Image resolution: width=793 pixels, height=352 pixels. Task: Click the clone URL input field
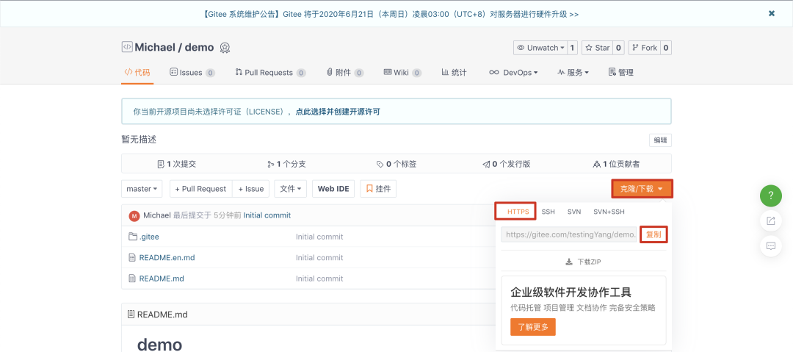569,234
